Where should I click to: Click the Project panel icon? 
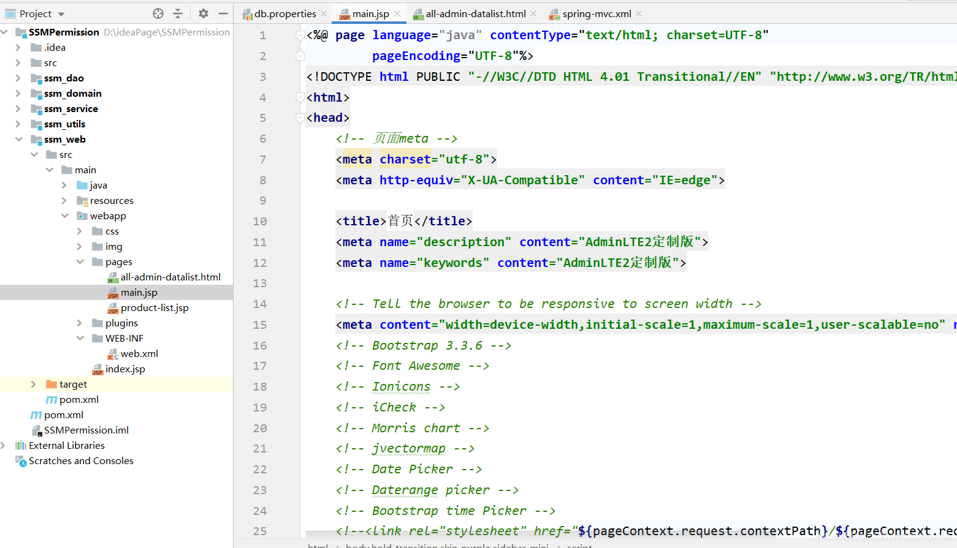click(10, 13)
